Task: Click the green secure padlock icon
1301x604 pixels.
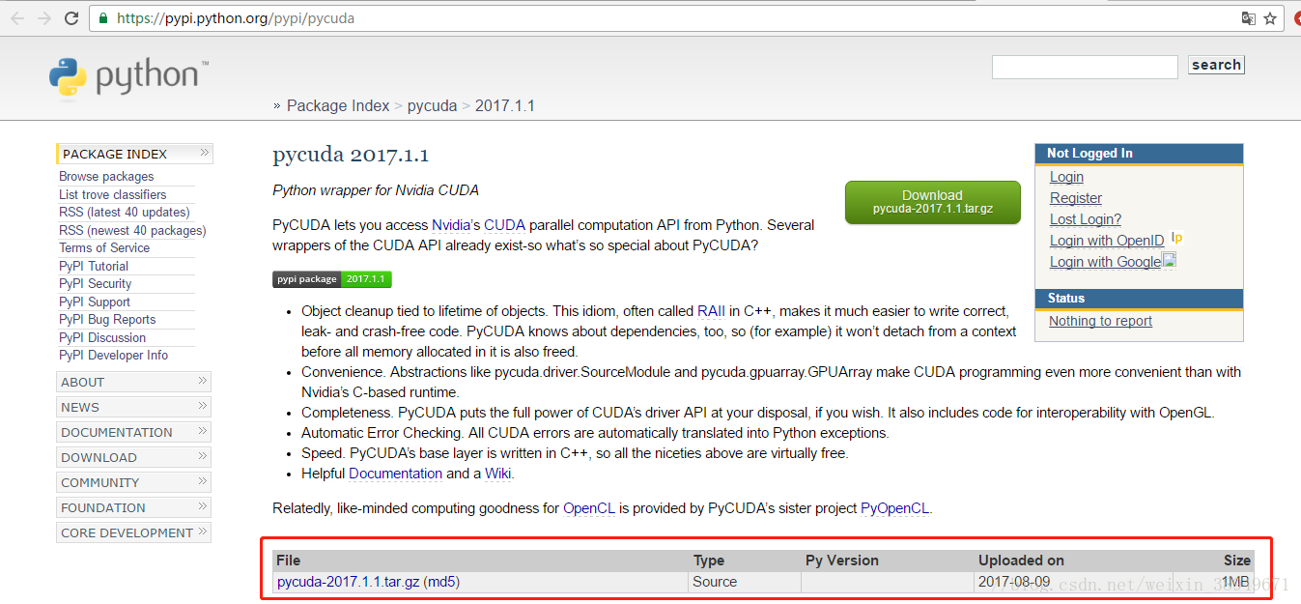Action: pyautogui.click(x=103, y=18)
